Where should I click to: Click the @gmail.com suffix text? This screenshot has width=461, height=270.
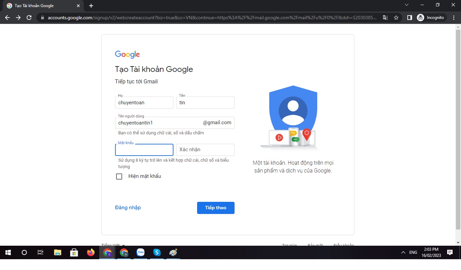tap(217, 123)
